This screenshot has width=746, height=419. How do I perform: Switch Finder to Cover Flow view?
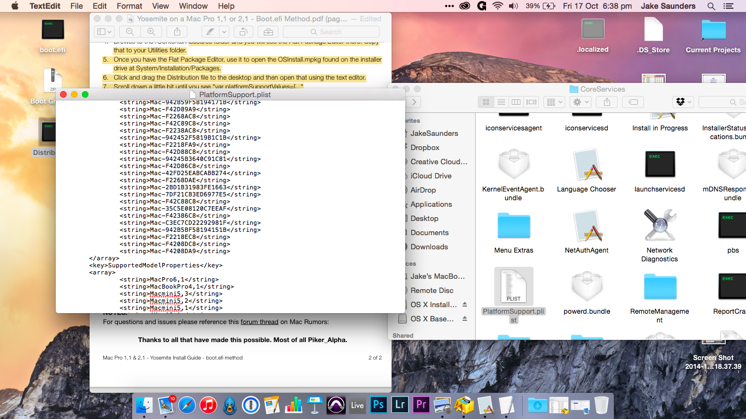click(x=531, y=102)
